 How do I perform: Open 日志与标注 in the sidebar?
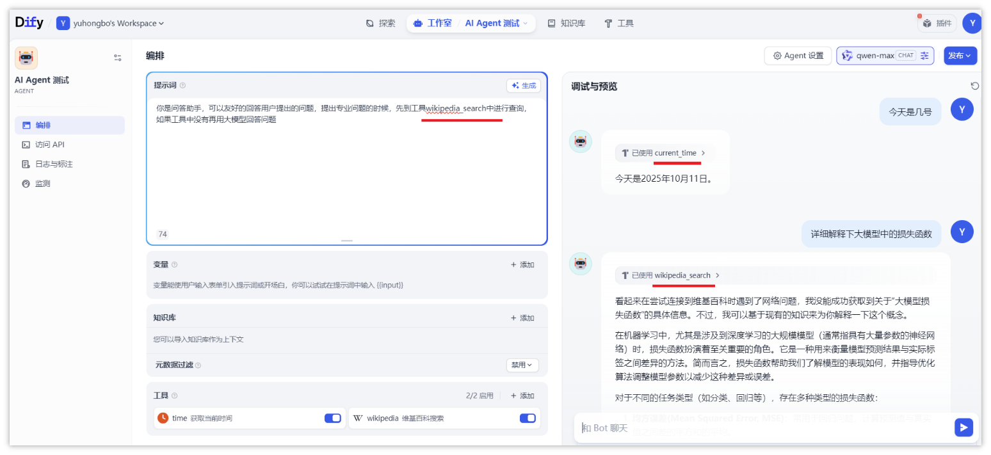point(70,164)
